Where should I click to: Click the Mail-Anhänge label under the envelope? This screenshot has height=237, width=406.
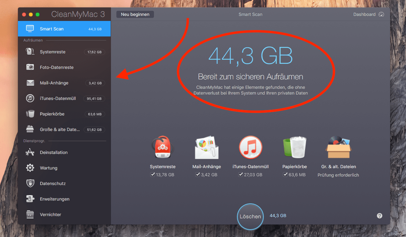(x=207, y=166)
